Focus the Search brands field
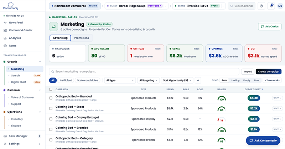This screenshot has height=149, width=285. (242, 6)
